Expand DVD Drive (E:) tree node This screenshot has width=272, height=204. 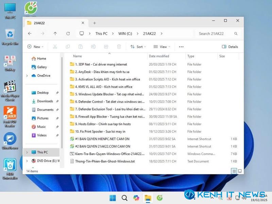pos(27,161)
